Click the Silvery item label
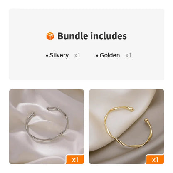Screen dimensions: 173x173 [59, 55]
